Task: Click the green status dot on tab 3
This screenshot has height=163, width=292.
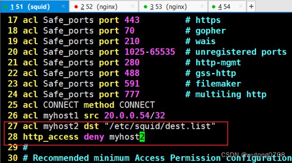Action: 146,7
